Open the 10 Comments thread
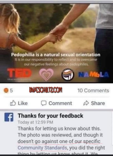The image size is (113, 156). click(x=93, y=91)
